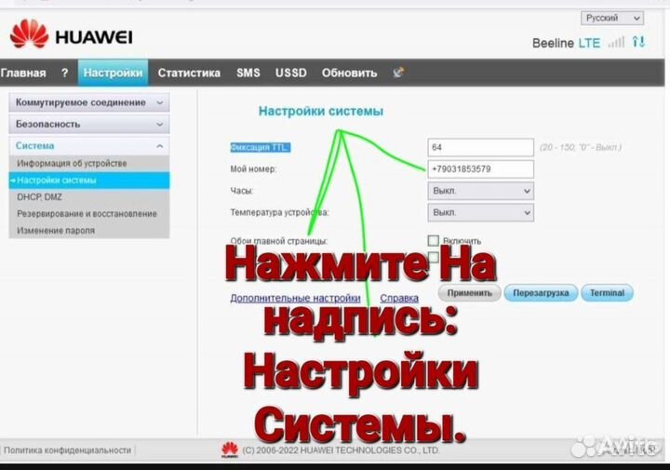This screenshot has height=470, width=670.
Task: Click the Фиксация TTL input field
Action: (480, 147)
